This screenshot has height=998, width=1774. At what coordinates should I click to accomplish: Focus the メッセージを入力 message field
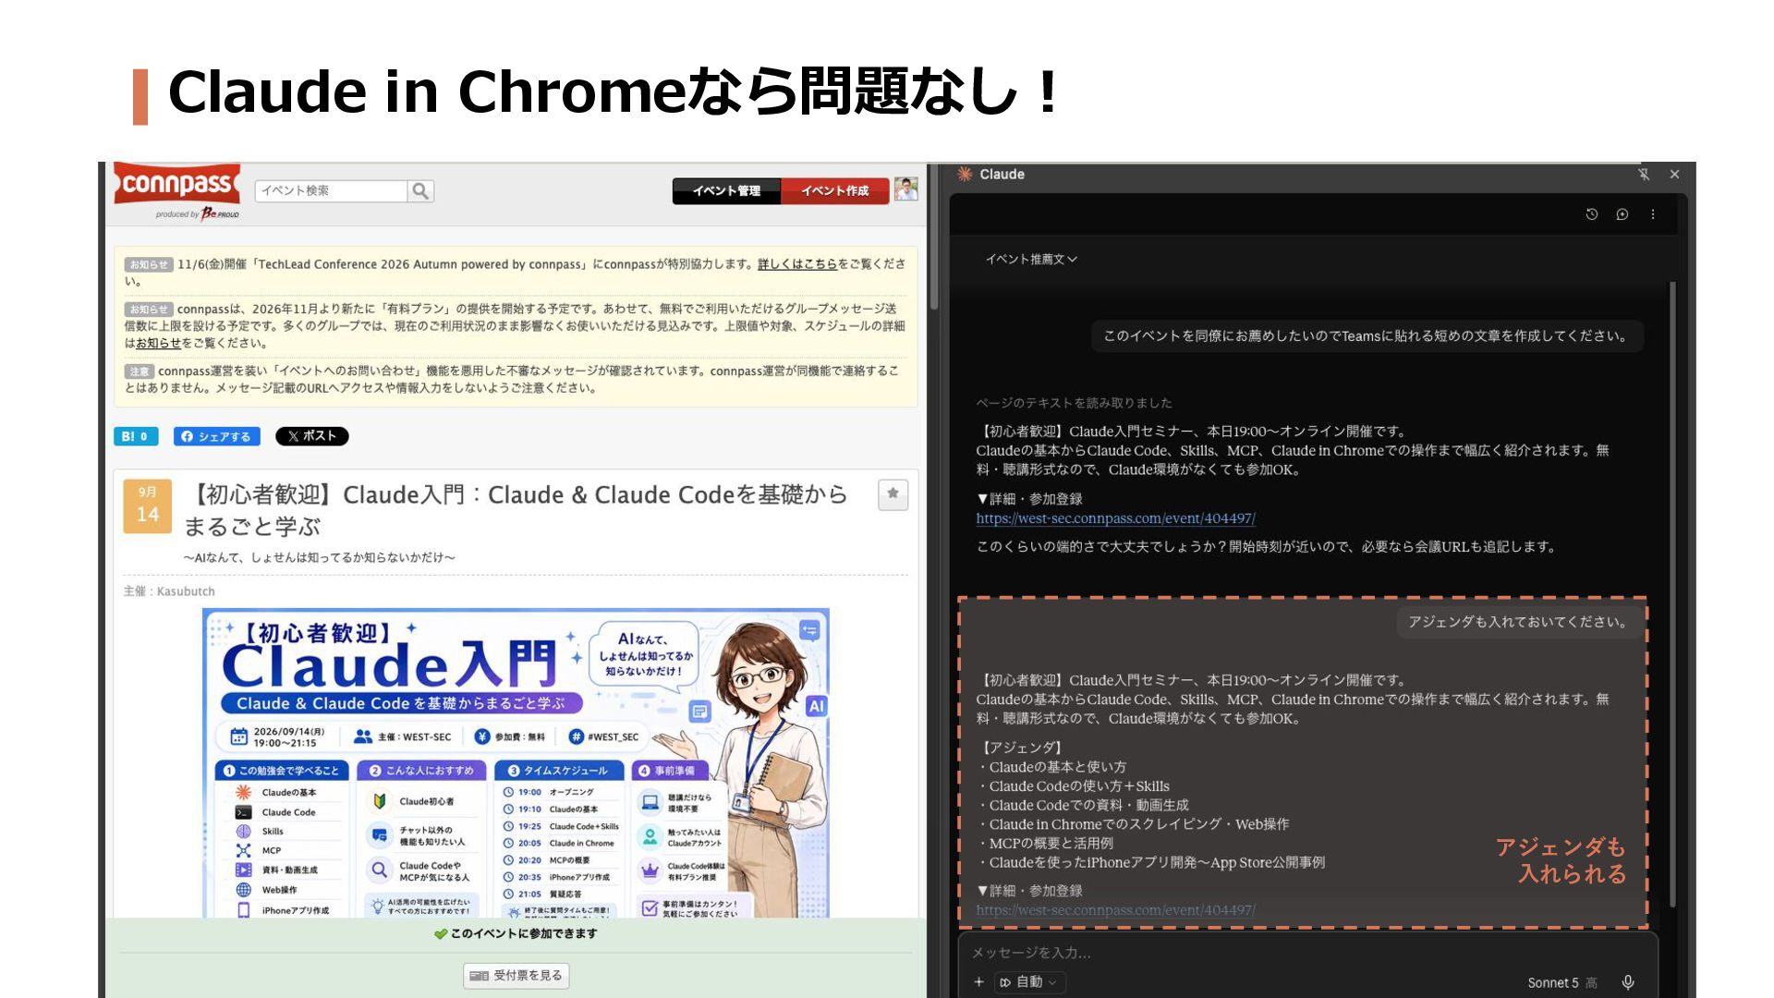[x=1307, y=953]
